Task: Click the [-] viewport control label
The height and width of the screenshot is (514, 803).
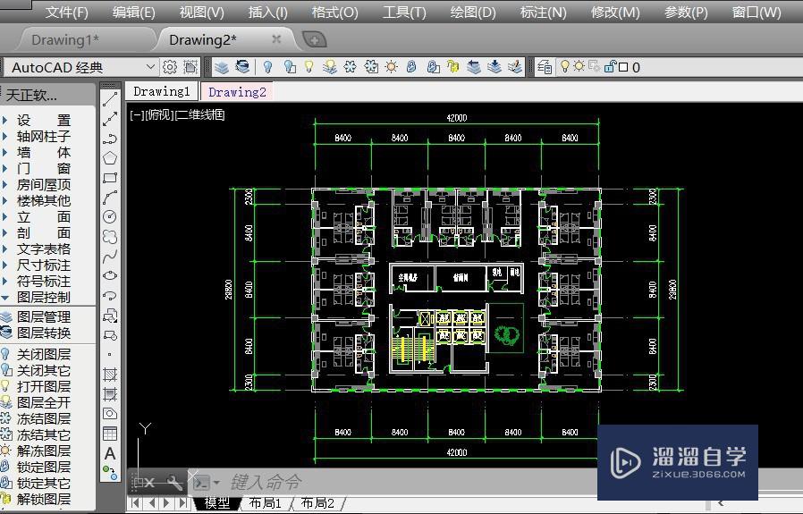Action: click(137, 114)
